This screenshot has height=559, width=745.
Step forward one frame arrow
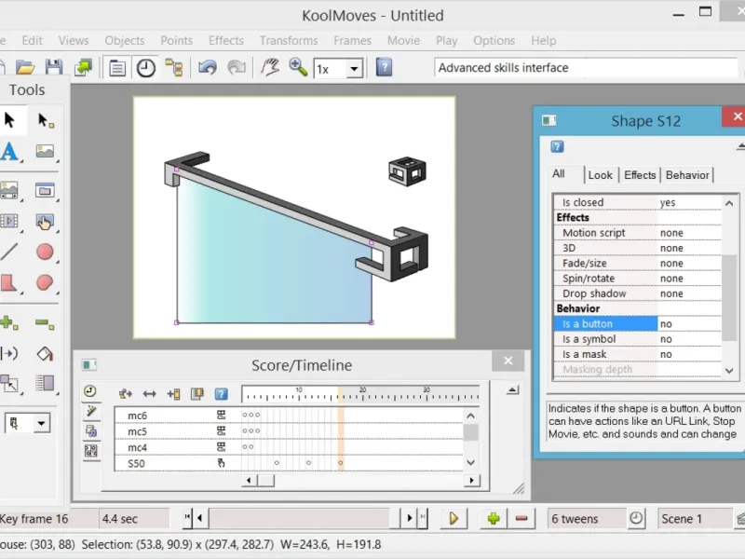409,518
